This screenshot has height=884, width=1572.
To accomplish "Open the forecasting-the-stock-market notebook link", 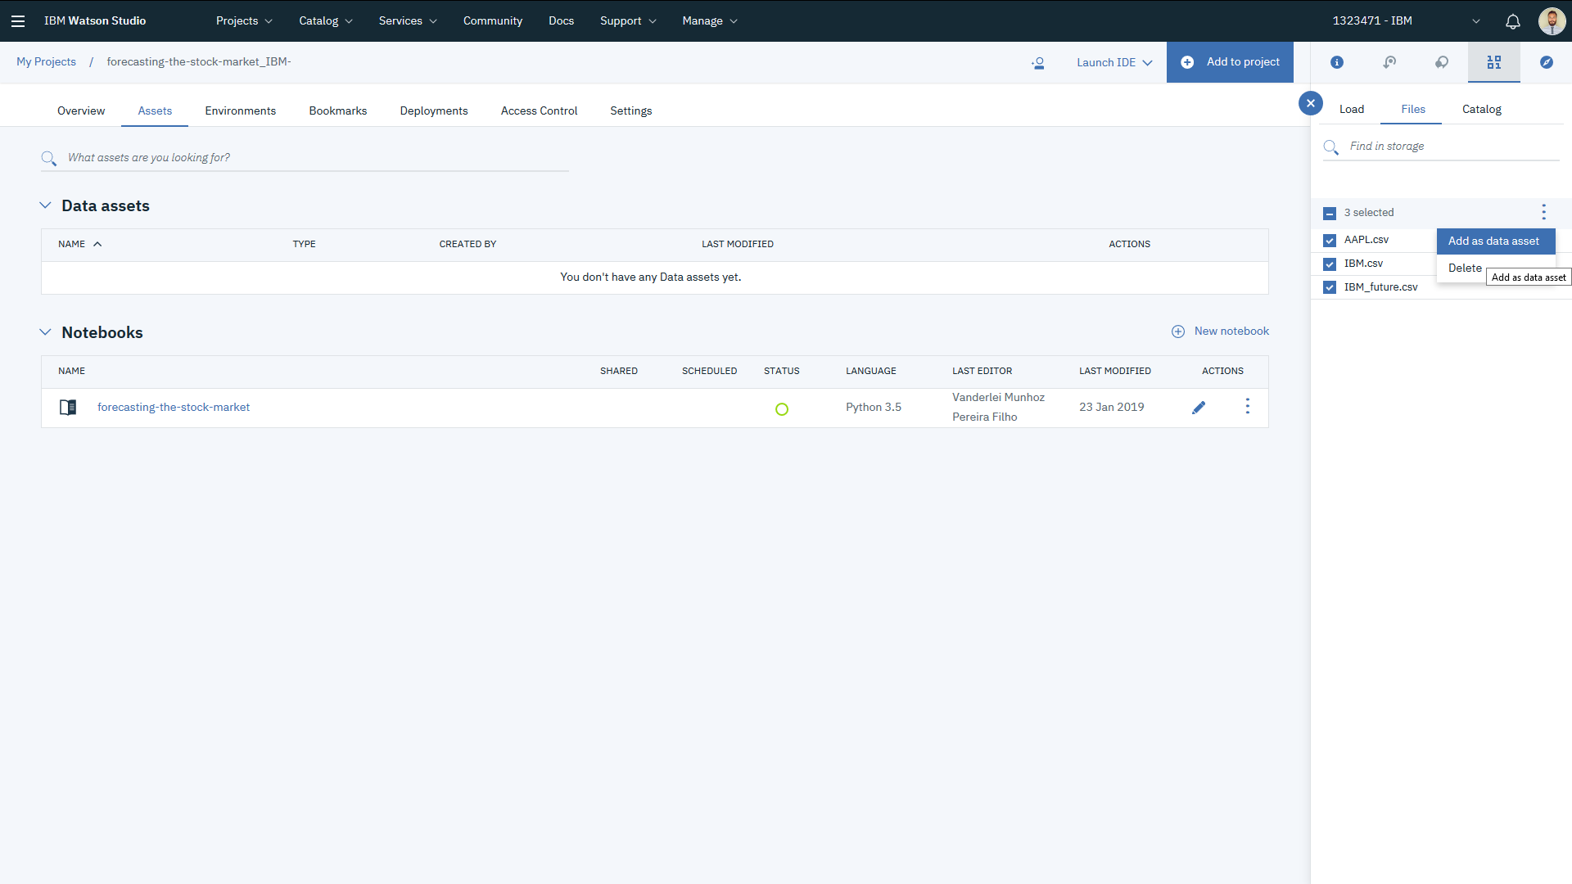I will click(174, 407).
